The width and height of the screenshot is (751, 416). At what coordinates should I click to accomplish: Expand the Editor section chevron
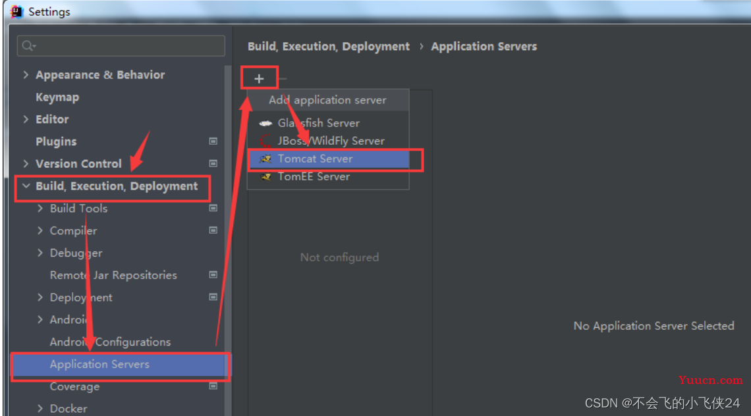click(x=26, y=119)
